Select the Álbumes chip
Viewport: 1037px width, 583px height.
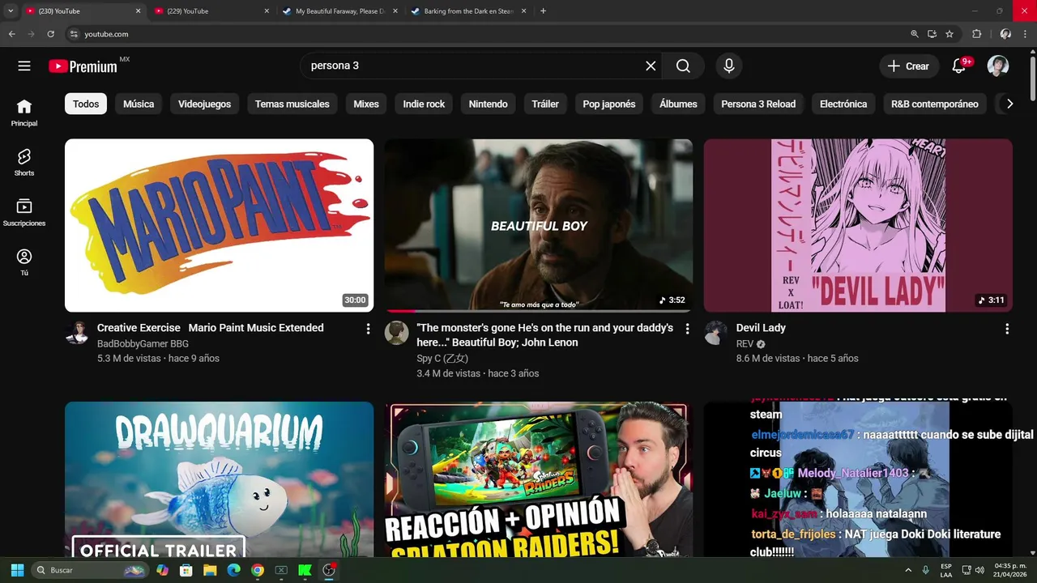click(x=678, y=104)
